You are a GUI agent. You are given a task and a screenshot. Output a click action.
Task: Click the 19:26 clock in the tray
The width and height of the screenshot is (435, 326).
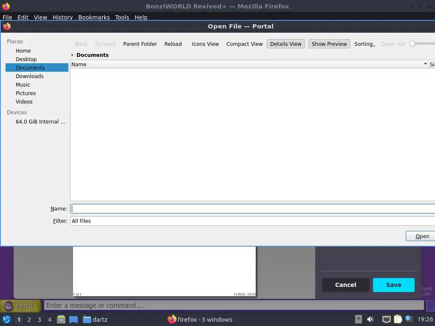pyautogui.click(x=425, y=319)
